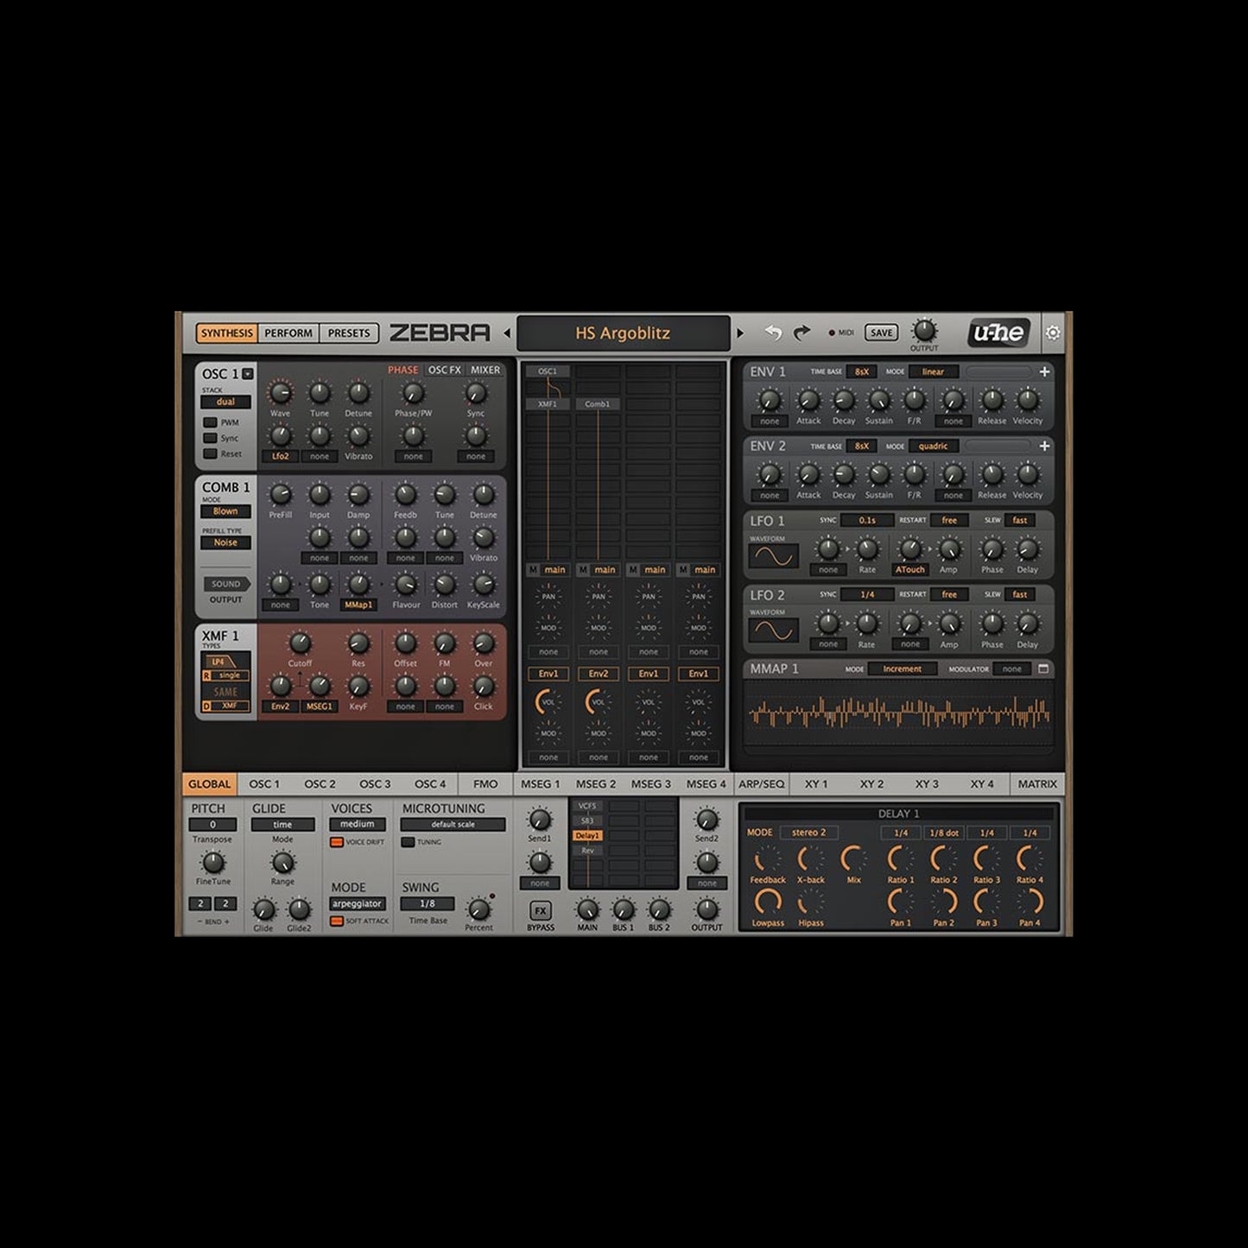
Task: Click the XMF 1 R routing button
Action: click(206, 675)
